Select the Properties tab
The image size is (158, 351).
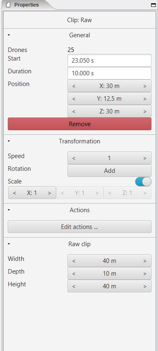point(26,5)
